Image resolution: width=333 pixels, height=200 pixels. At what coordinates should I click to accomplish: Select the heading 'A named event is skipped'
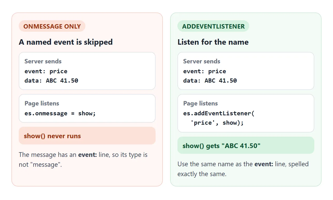pos(66,42)
